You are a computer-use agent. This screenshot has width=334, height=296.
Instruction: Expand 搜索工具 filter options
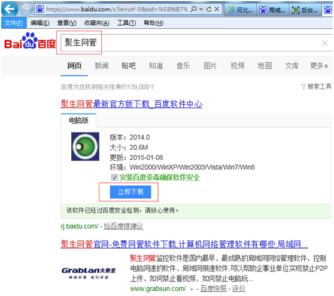pos(316,86)
